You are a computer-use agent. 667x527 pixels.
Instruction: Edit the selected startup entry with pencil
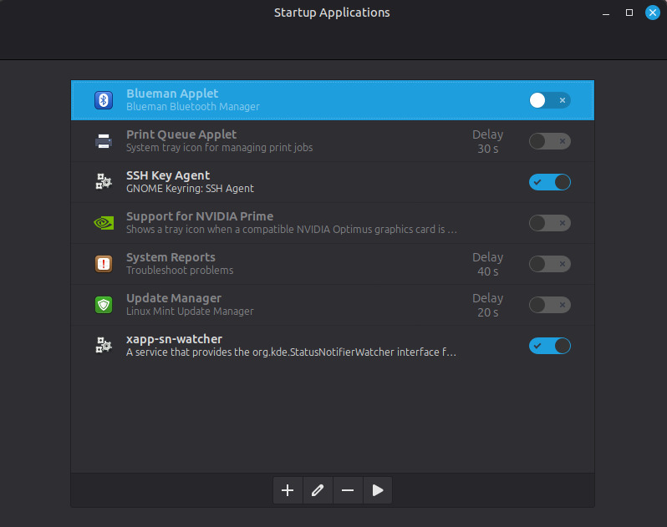click(x=318, y=491)
